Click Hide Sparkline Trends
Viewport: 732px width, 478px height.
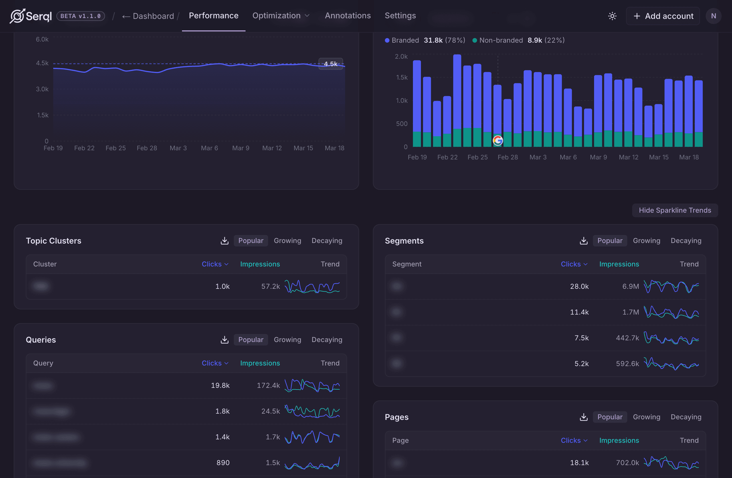tap(675, 210)
